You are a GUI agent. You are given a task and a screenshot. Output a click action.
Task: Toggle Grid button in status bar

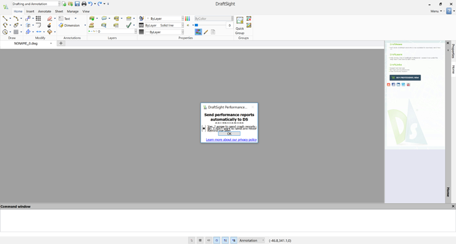tap(200, 240)
